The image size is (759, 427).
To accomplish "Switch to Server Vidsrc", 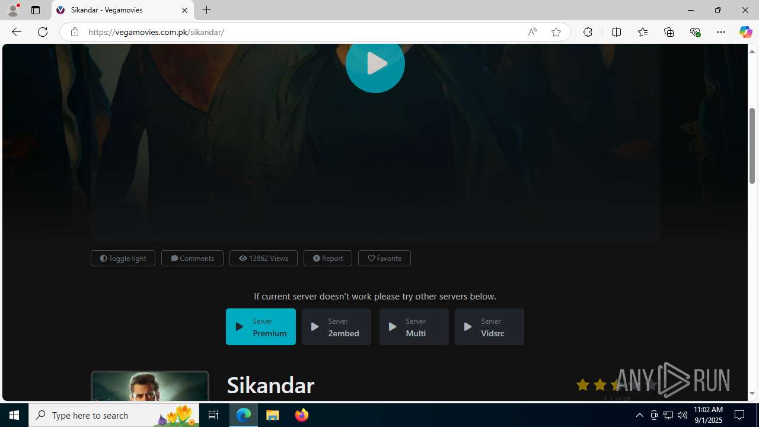I will pos(489,327).
